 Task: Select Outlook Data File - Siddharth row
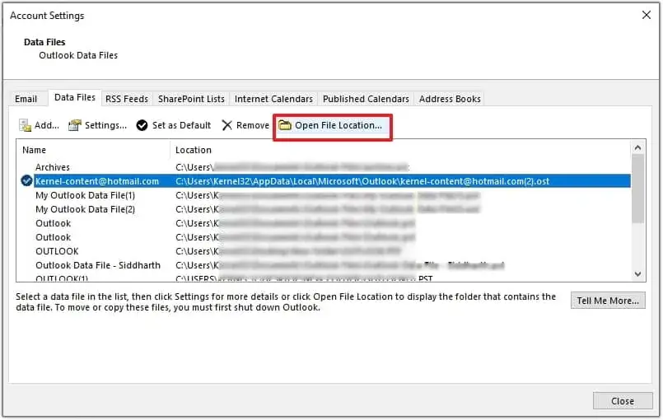324,265
